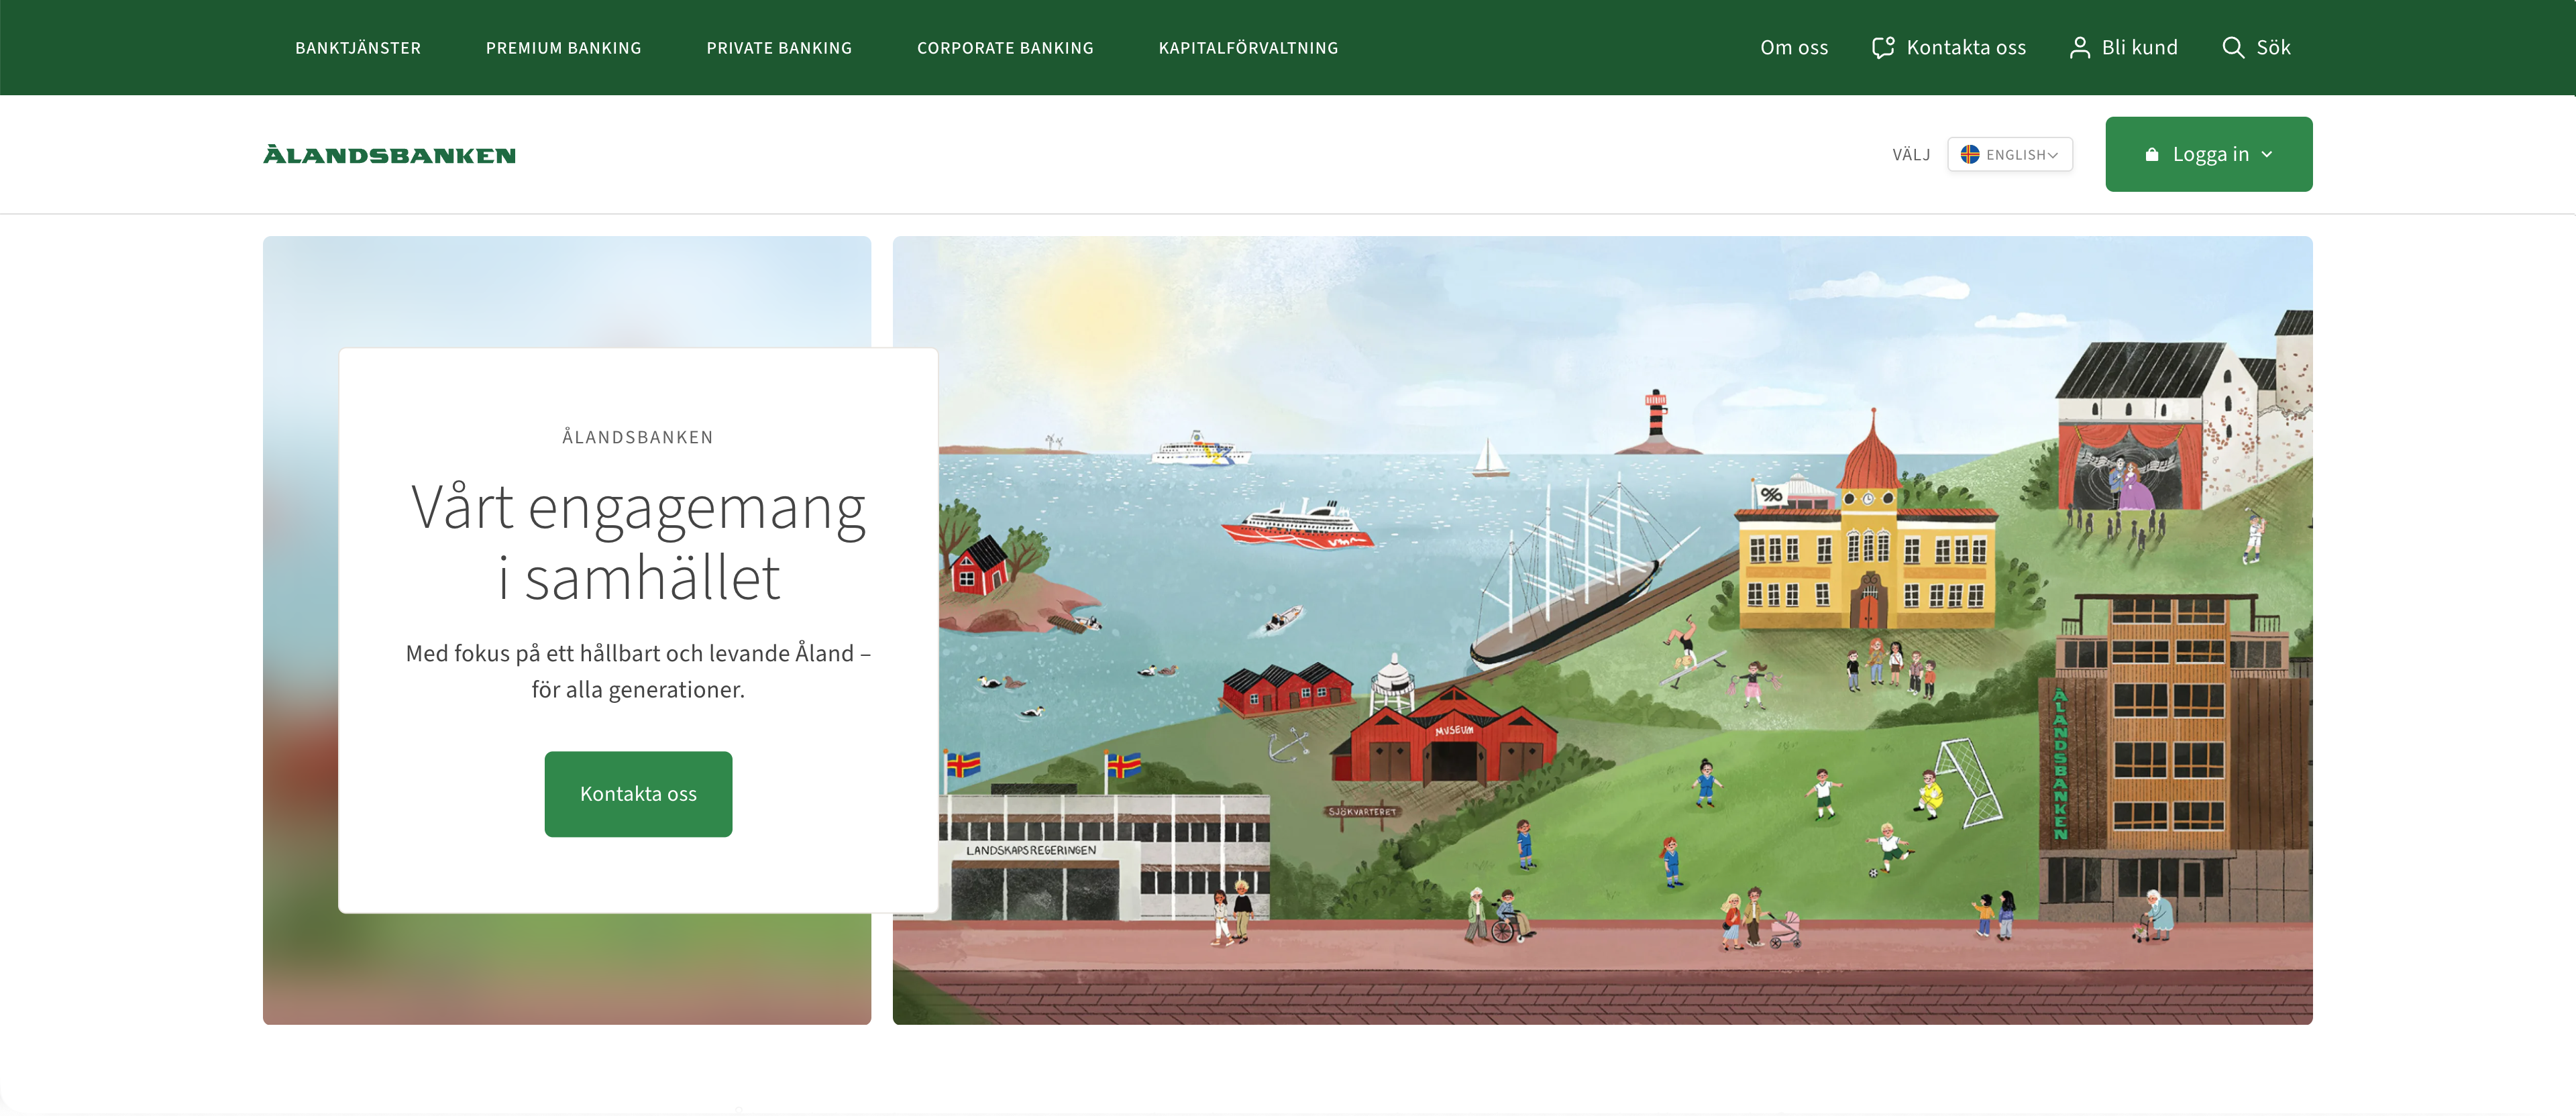Click the lock icon on Logga in
This screenshot has height=1116, width=2576.
(2152, 154)
